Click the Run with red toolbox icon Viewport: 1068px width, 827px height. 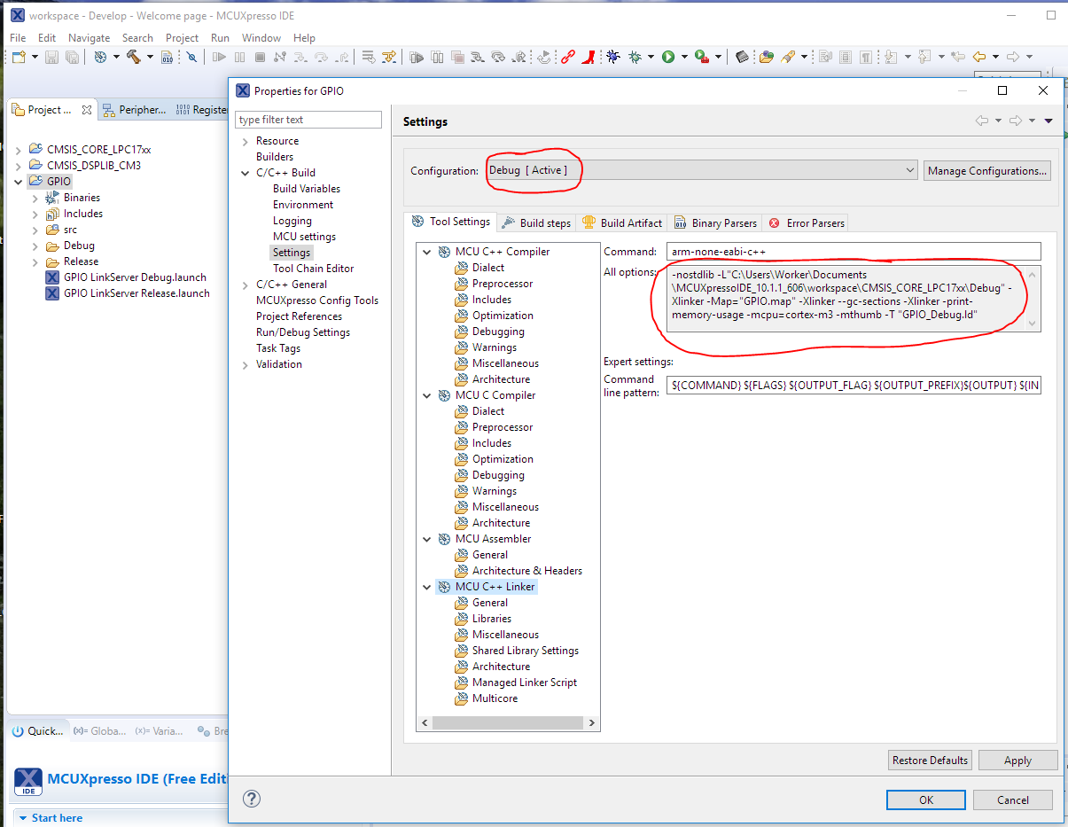click(x=701, y=57)
